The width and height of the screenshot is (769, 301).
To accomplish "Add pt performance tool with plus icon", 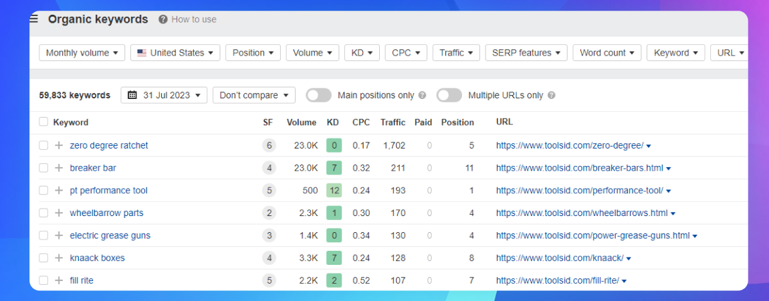I will (x=59, y=191).
